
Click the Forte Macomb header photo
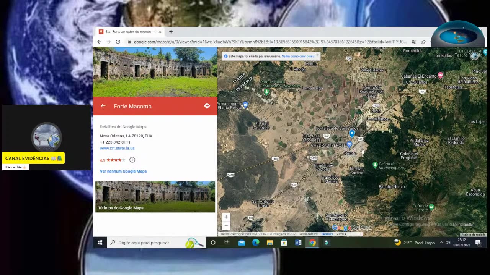pos(155,72)
